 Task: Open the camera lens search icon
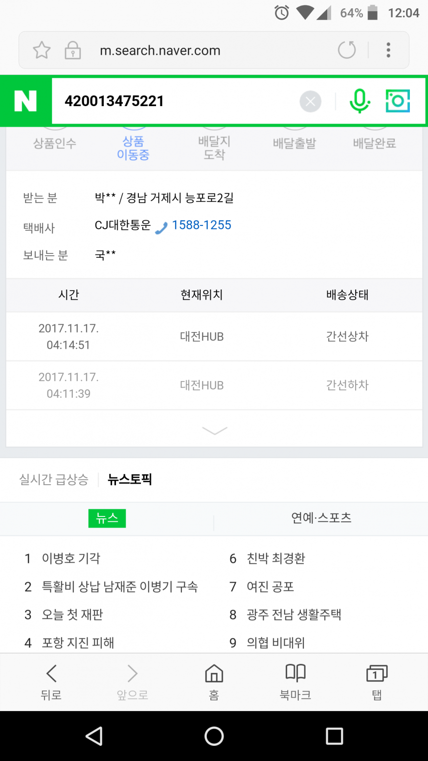(398, 101)
